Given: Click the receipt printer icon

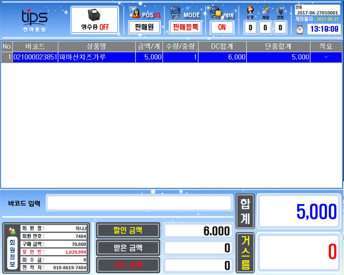Looking at the screenshot, I should coord(94,15).
